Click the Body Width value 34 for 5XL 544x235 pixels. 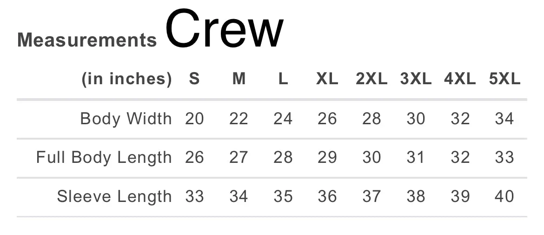pyautogui.click(x=504, y=119)
